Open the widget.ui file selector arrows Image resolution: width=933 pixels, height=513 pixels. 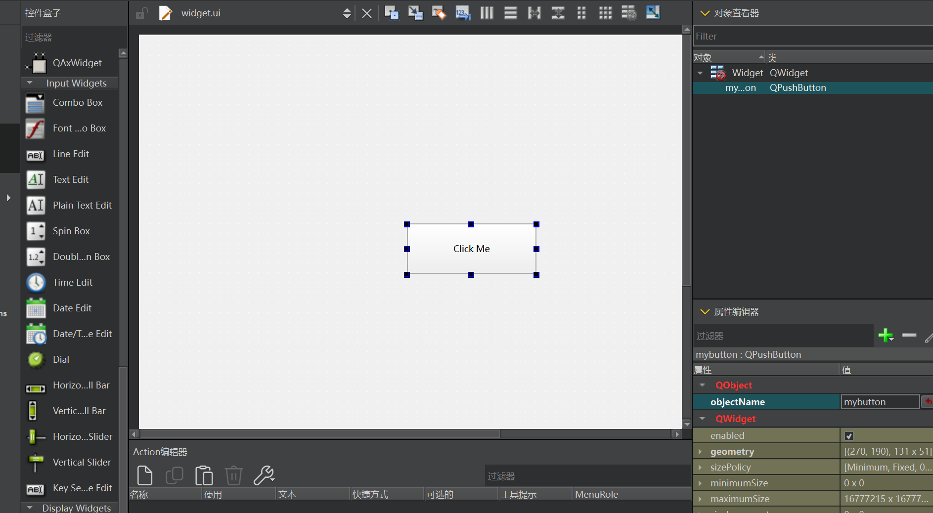[347, 13]
